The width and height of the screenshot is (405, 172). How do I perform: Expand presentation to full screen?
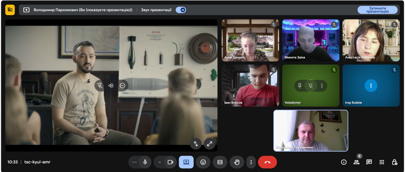pos(210,144)
